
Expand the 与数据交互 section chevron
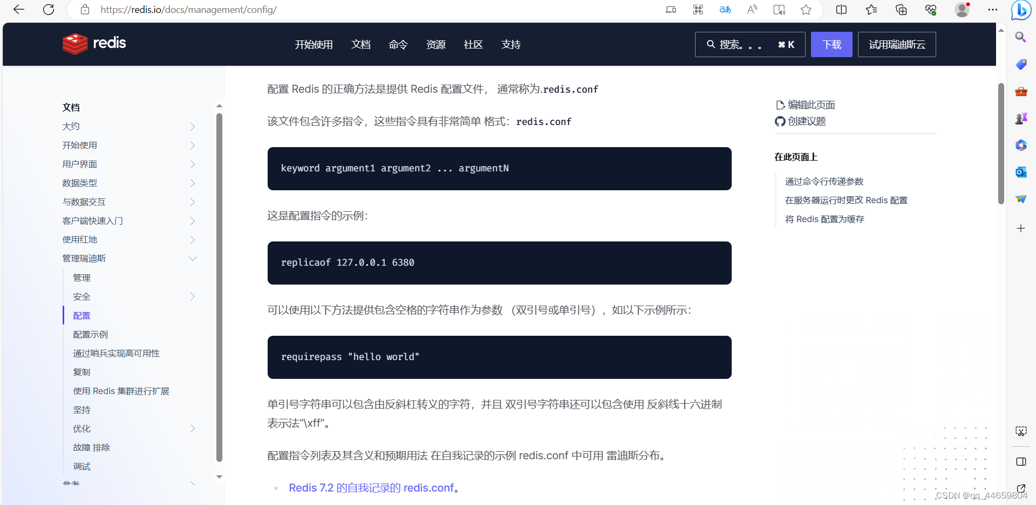(x=193, y=202)
